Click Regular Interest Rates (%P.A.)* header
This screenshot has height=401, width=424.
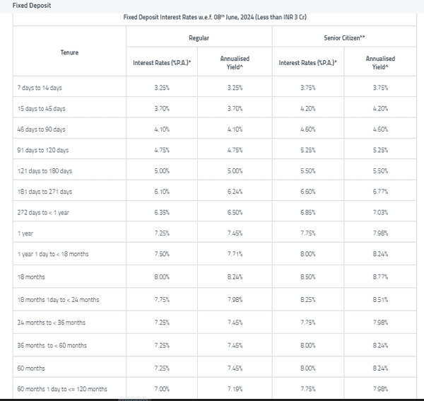[162, 63]
